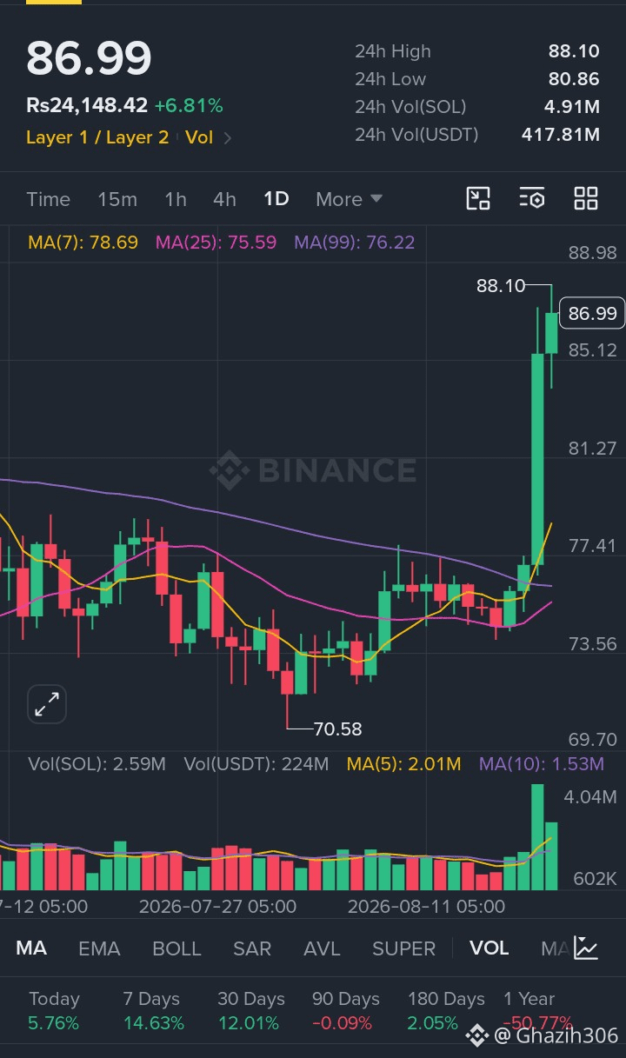Expand the More timeframes dropdown
The image size is (626, 1058).
point(350,199)
